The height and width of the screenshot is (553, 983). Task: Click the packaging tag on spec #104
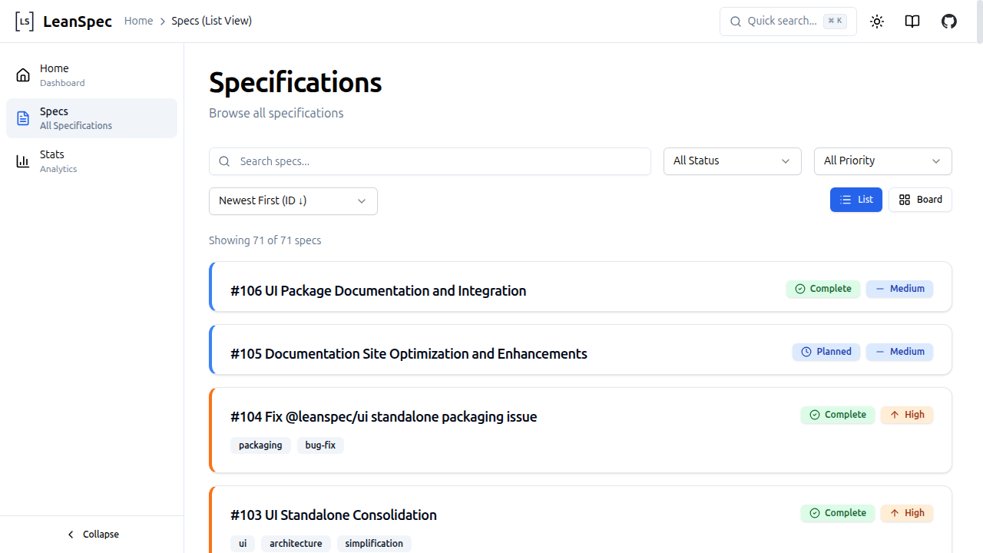pos(260,445)
